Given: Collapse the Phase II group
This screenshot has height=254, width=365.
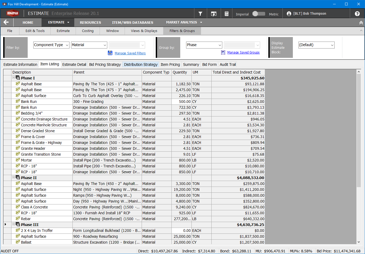Looking at the screenshot, I should pyautogui.click(x=14, y=177).
